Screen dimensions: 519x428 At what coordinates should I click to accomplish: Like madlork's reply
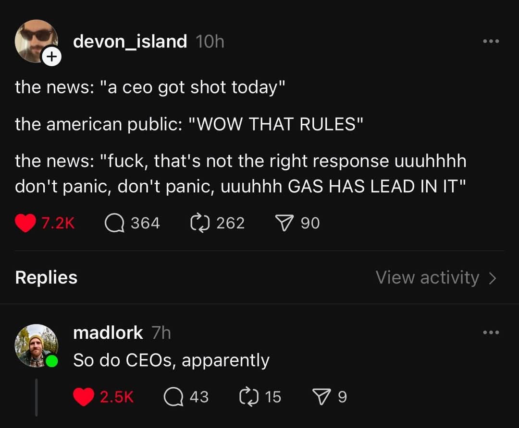tap(84, 397)
